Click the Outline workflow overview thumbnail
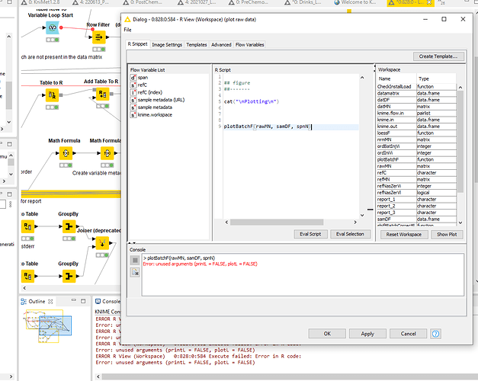Image resolution: width=478 pixels, height=381 pixels. 48,326
